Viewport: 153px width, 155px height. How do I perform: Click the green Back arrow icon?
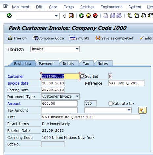click(82, 16)
